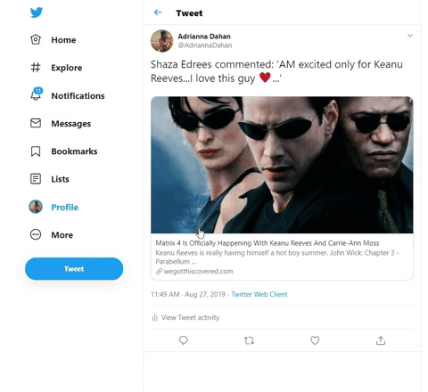Click the bell Notifications icon
428x392 pixels.
coord(37,94)
